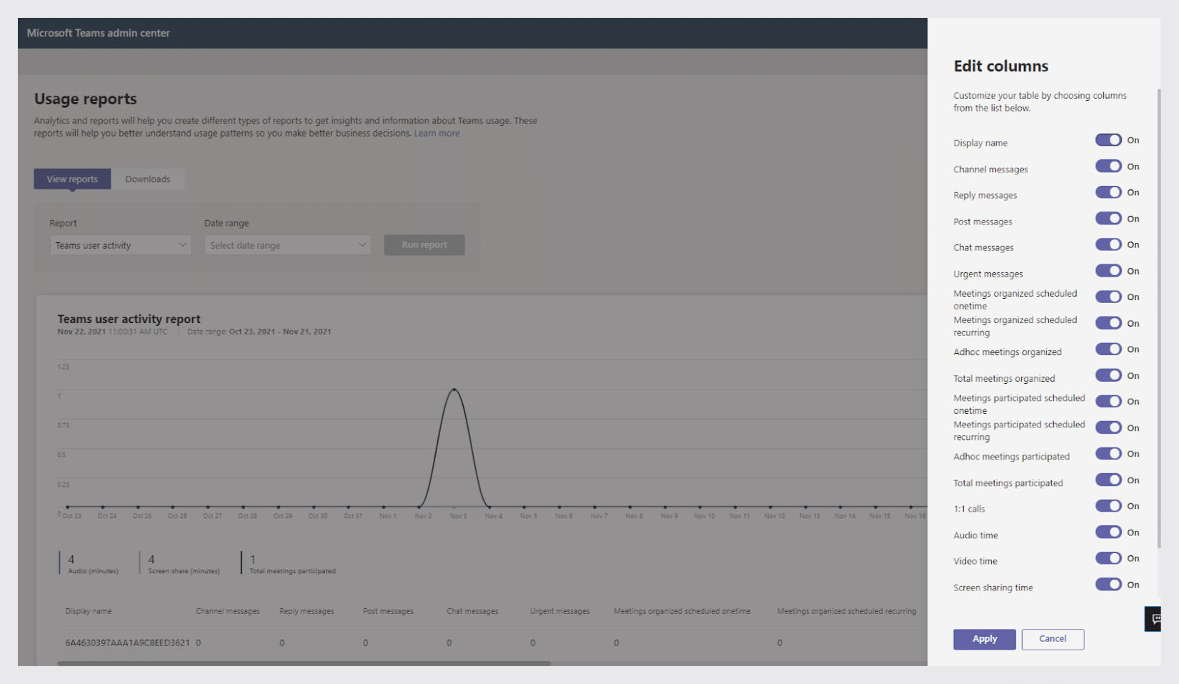1179x684 pixels.
Task: Toggle Total meetings organized switch
Action: 1108,375
